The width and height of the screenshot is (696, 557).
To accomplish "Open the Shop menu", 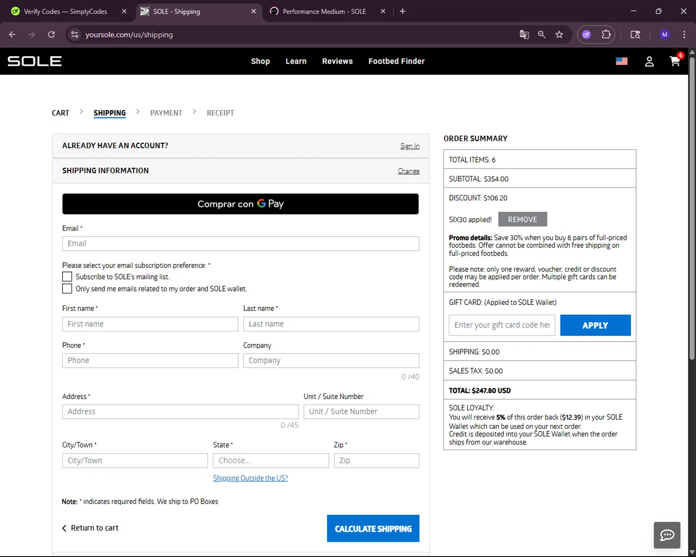I will [x=260, y=61].
